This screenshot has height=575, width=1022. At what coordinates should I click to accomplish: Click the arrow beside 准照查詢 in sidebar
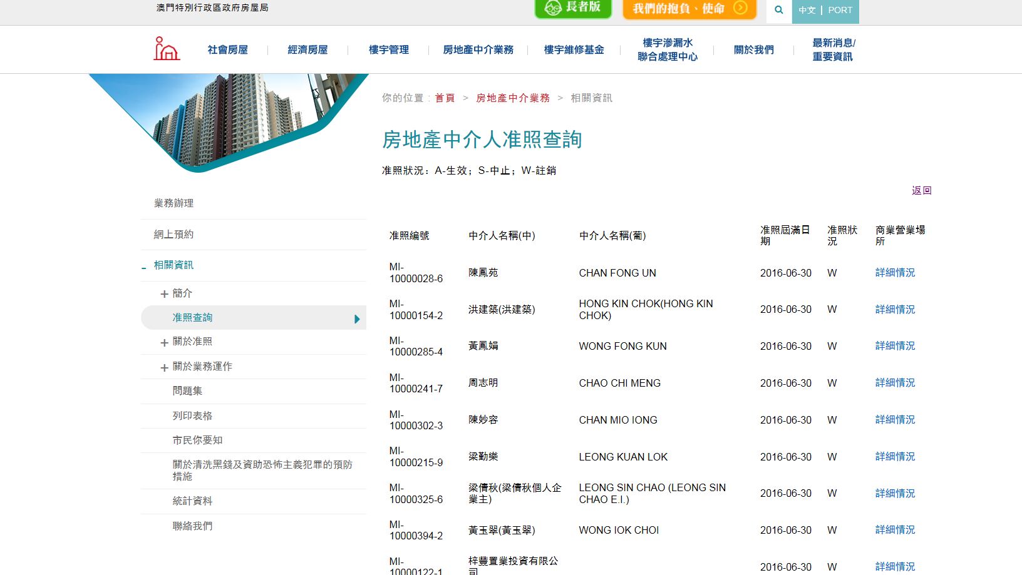pos(357,318)
